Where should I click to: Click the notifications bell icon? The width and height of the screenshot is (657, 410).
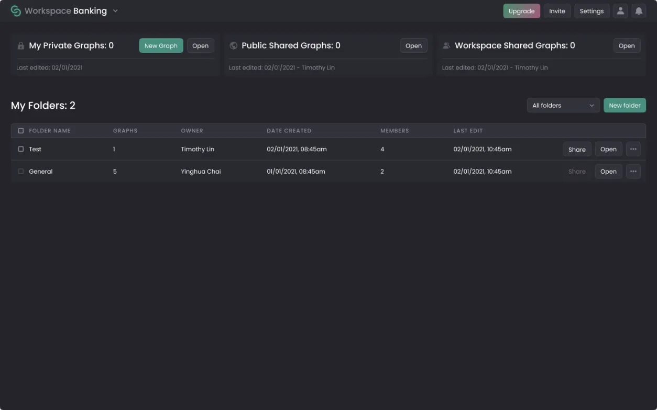pos(639,10)
